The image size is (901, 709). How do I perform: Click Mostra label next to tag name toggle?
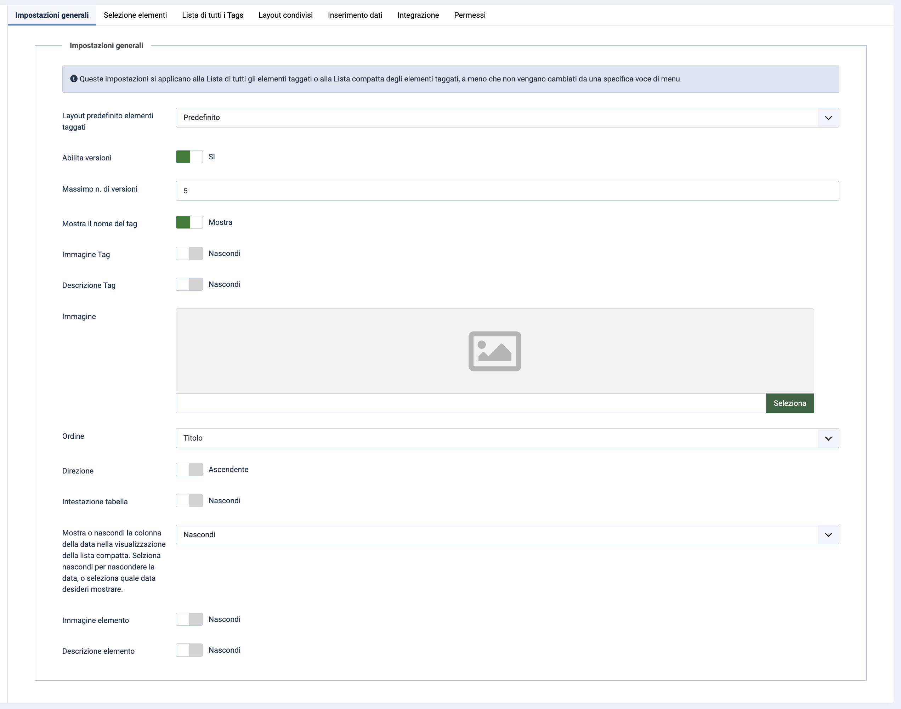click(x=220, y=222)
